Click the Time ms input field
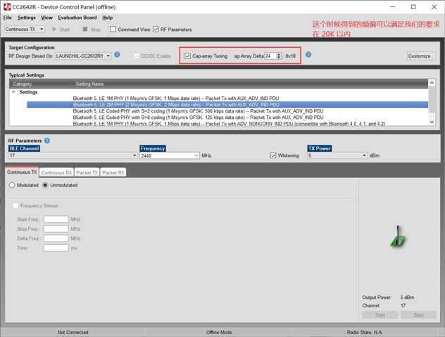 (x=56, y=248)
